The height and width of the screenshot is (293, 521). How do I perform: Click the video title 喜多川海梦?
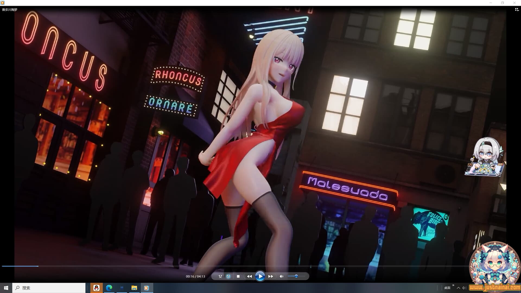pyautogui.click(x=10, y=9)
